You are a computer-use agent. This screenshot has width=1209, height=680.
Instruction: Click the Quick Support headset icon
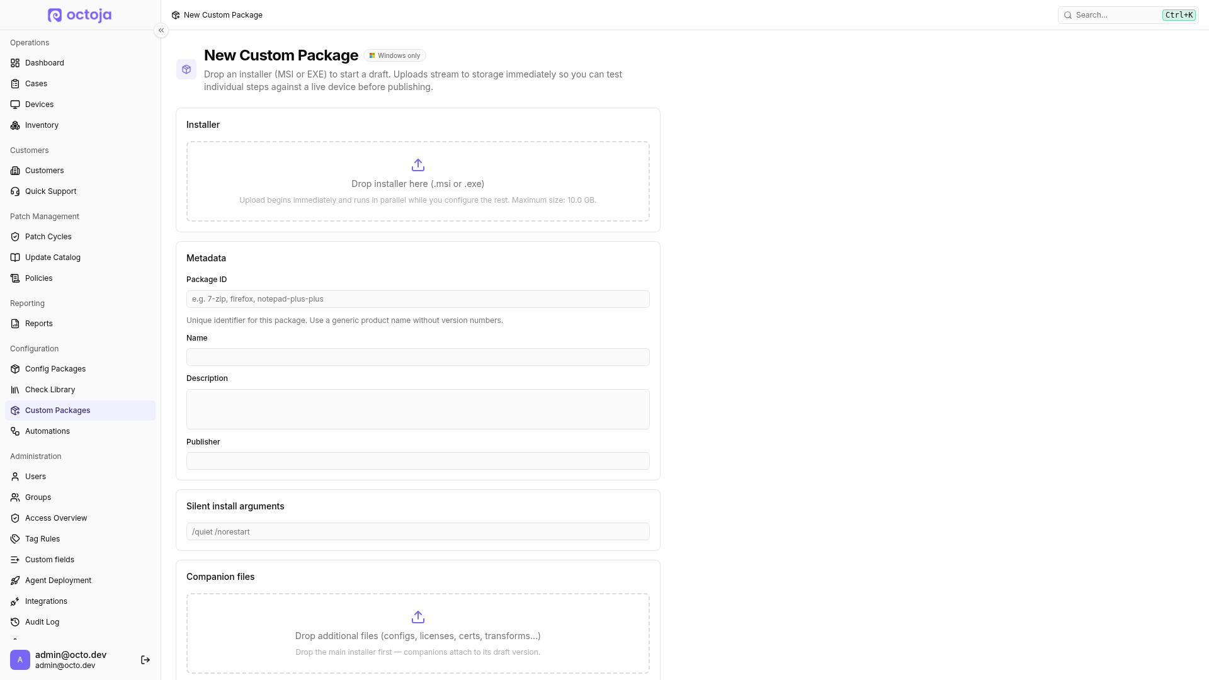pos(15,191)
